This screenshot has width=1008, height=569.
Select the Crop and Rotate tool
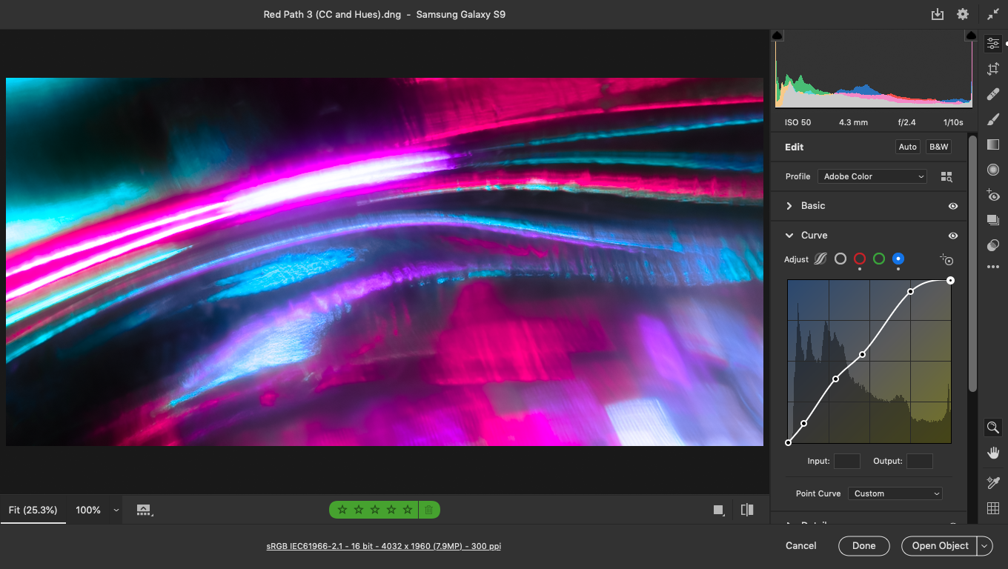(x=993, y=69)
